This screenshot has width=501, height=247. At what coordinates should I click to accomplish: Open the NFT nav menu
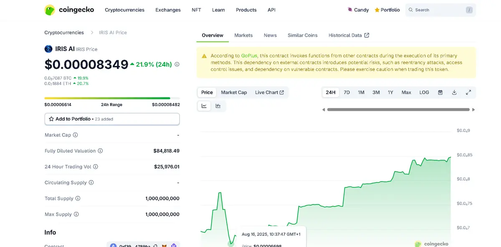196,10
